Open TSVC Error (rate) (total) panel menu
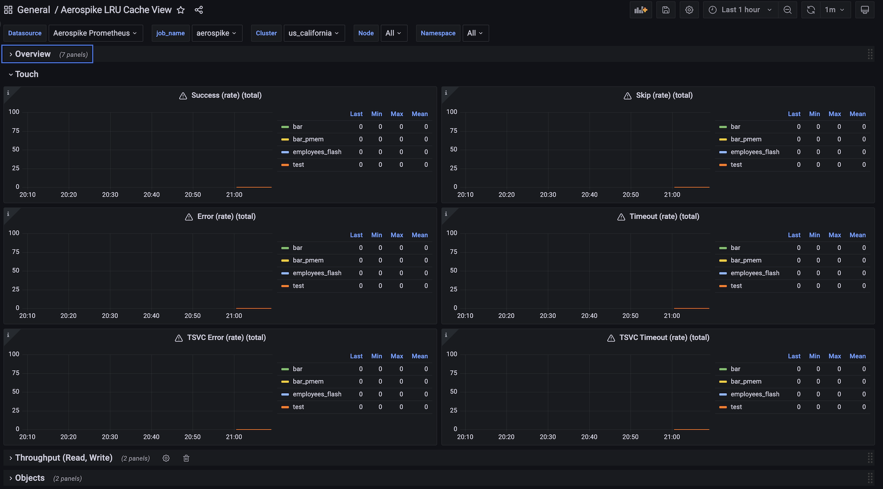The height and width of the screenshot is (489, 883). tap(226, 338)
